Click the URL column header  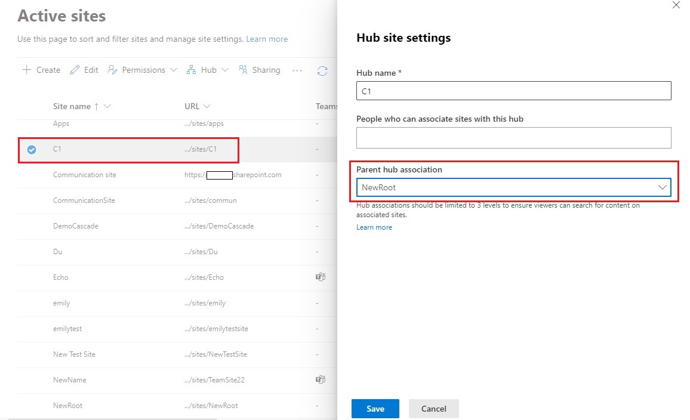192,106
